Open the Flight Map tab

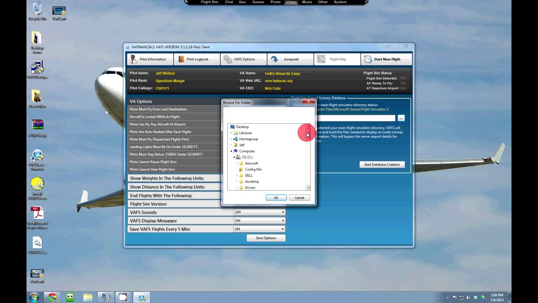(x=337, y=59)
